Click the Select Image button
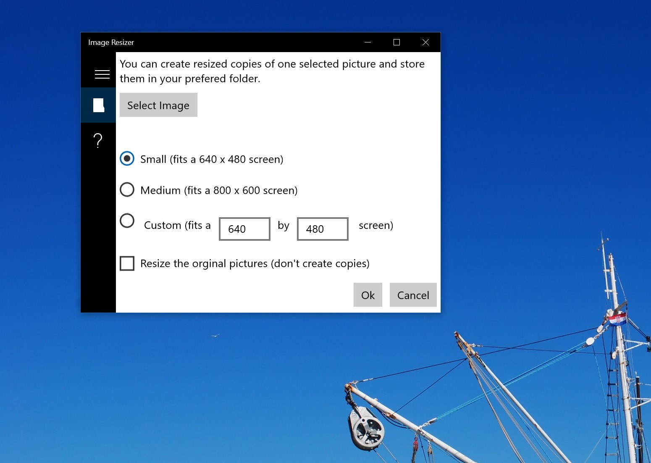Screen dimensions: 651x463 click(158, 105)
